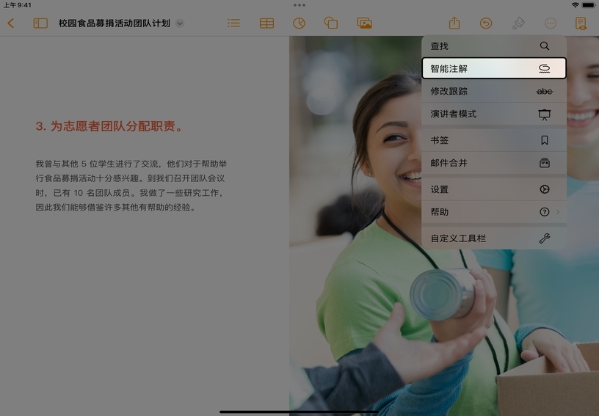Enable 智能注解 in the menu

pos(493,69)
